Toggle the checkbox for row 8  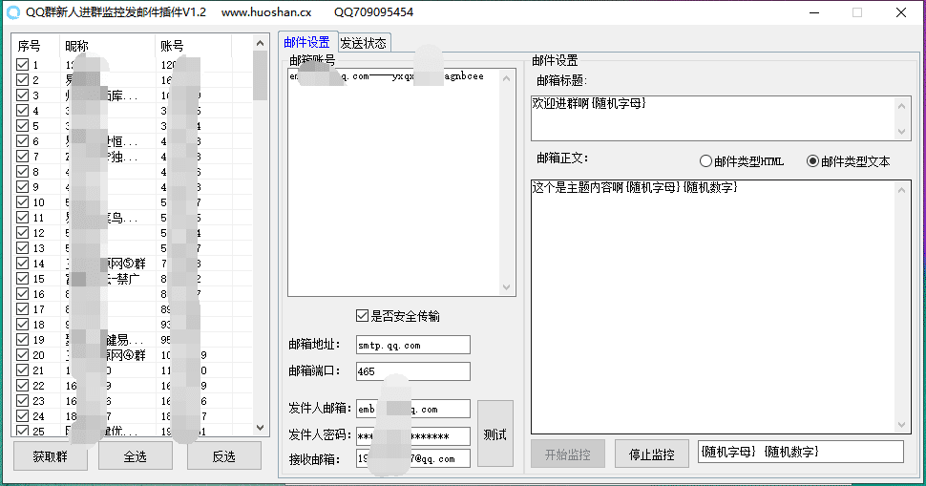pyautogui.click(x=23, y=171)
